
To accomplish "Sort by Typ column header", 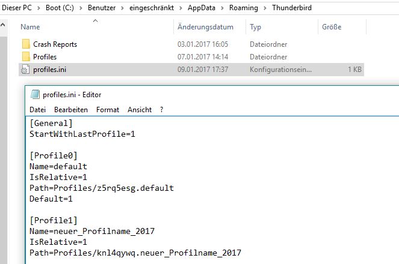I will (x=255, y=27).
